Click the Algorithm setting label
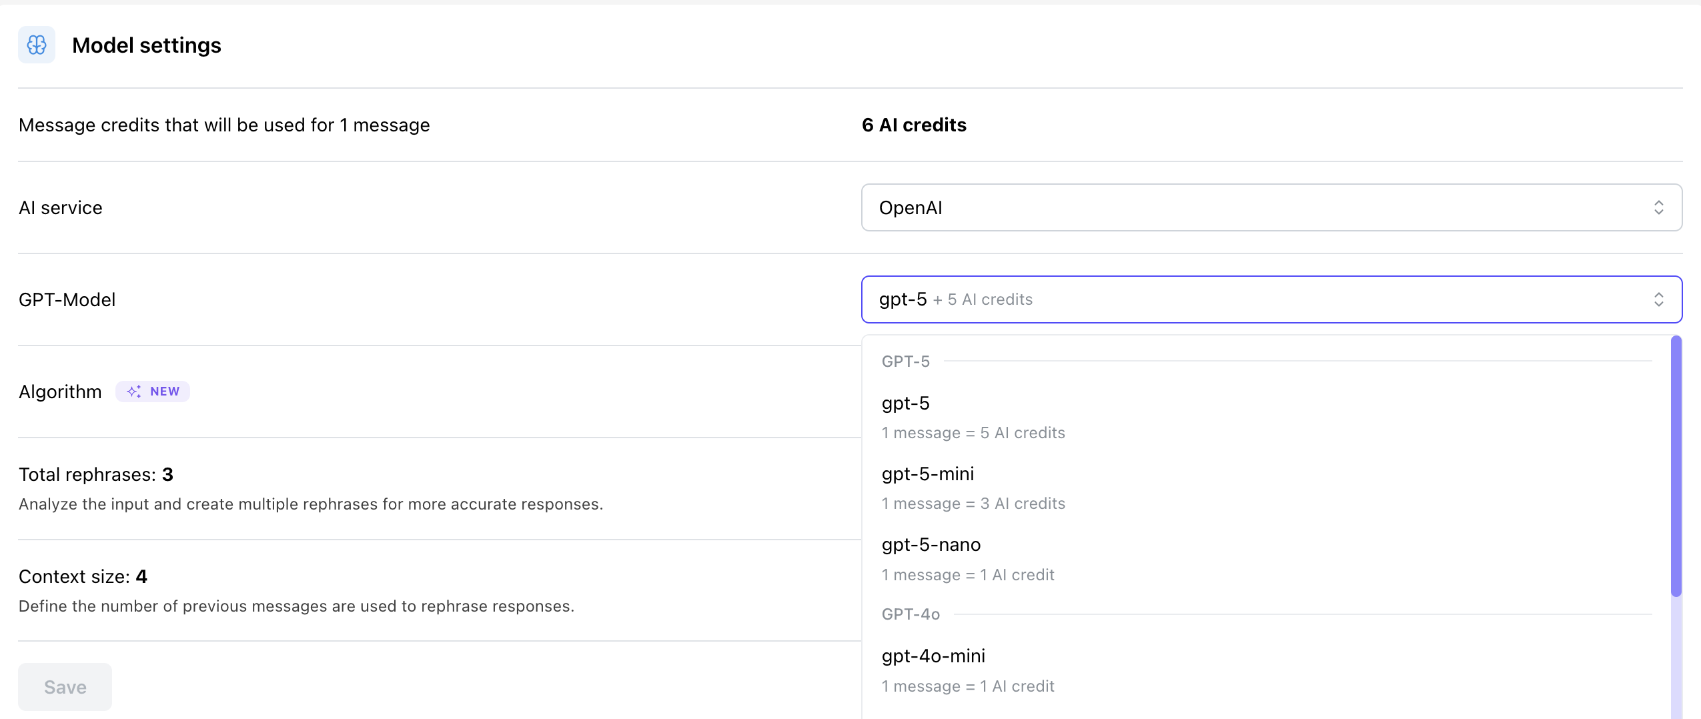1701x719 pixels. [60, 392]
